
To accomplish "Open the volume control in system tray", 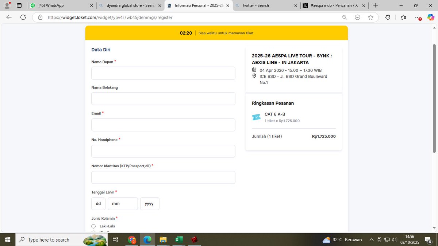I will pos(394,239).
